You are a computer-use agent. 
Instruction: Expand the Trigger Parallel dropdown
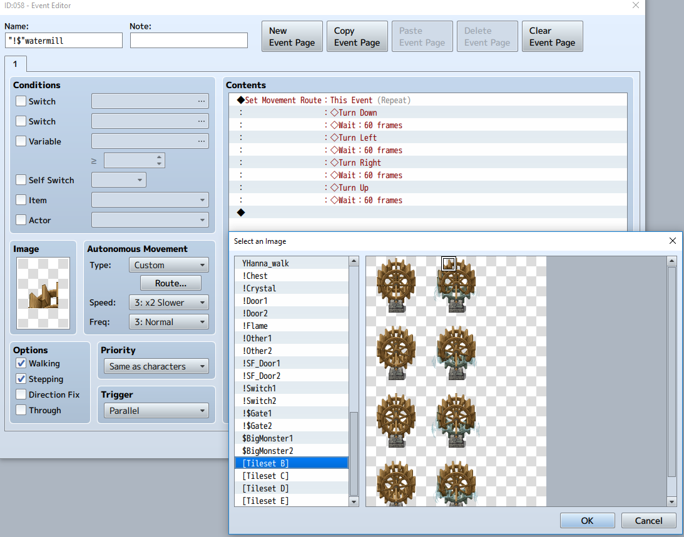pos(156,411)
